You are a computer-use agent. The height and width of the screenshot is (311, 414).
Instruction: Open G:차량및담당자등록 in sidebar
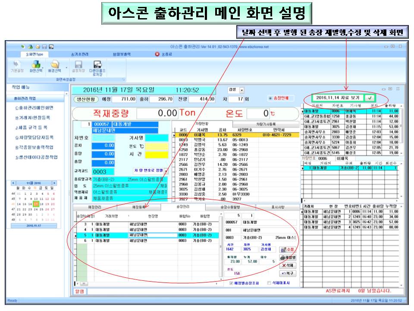tap(34, 137)
